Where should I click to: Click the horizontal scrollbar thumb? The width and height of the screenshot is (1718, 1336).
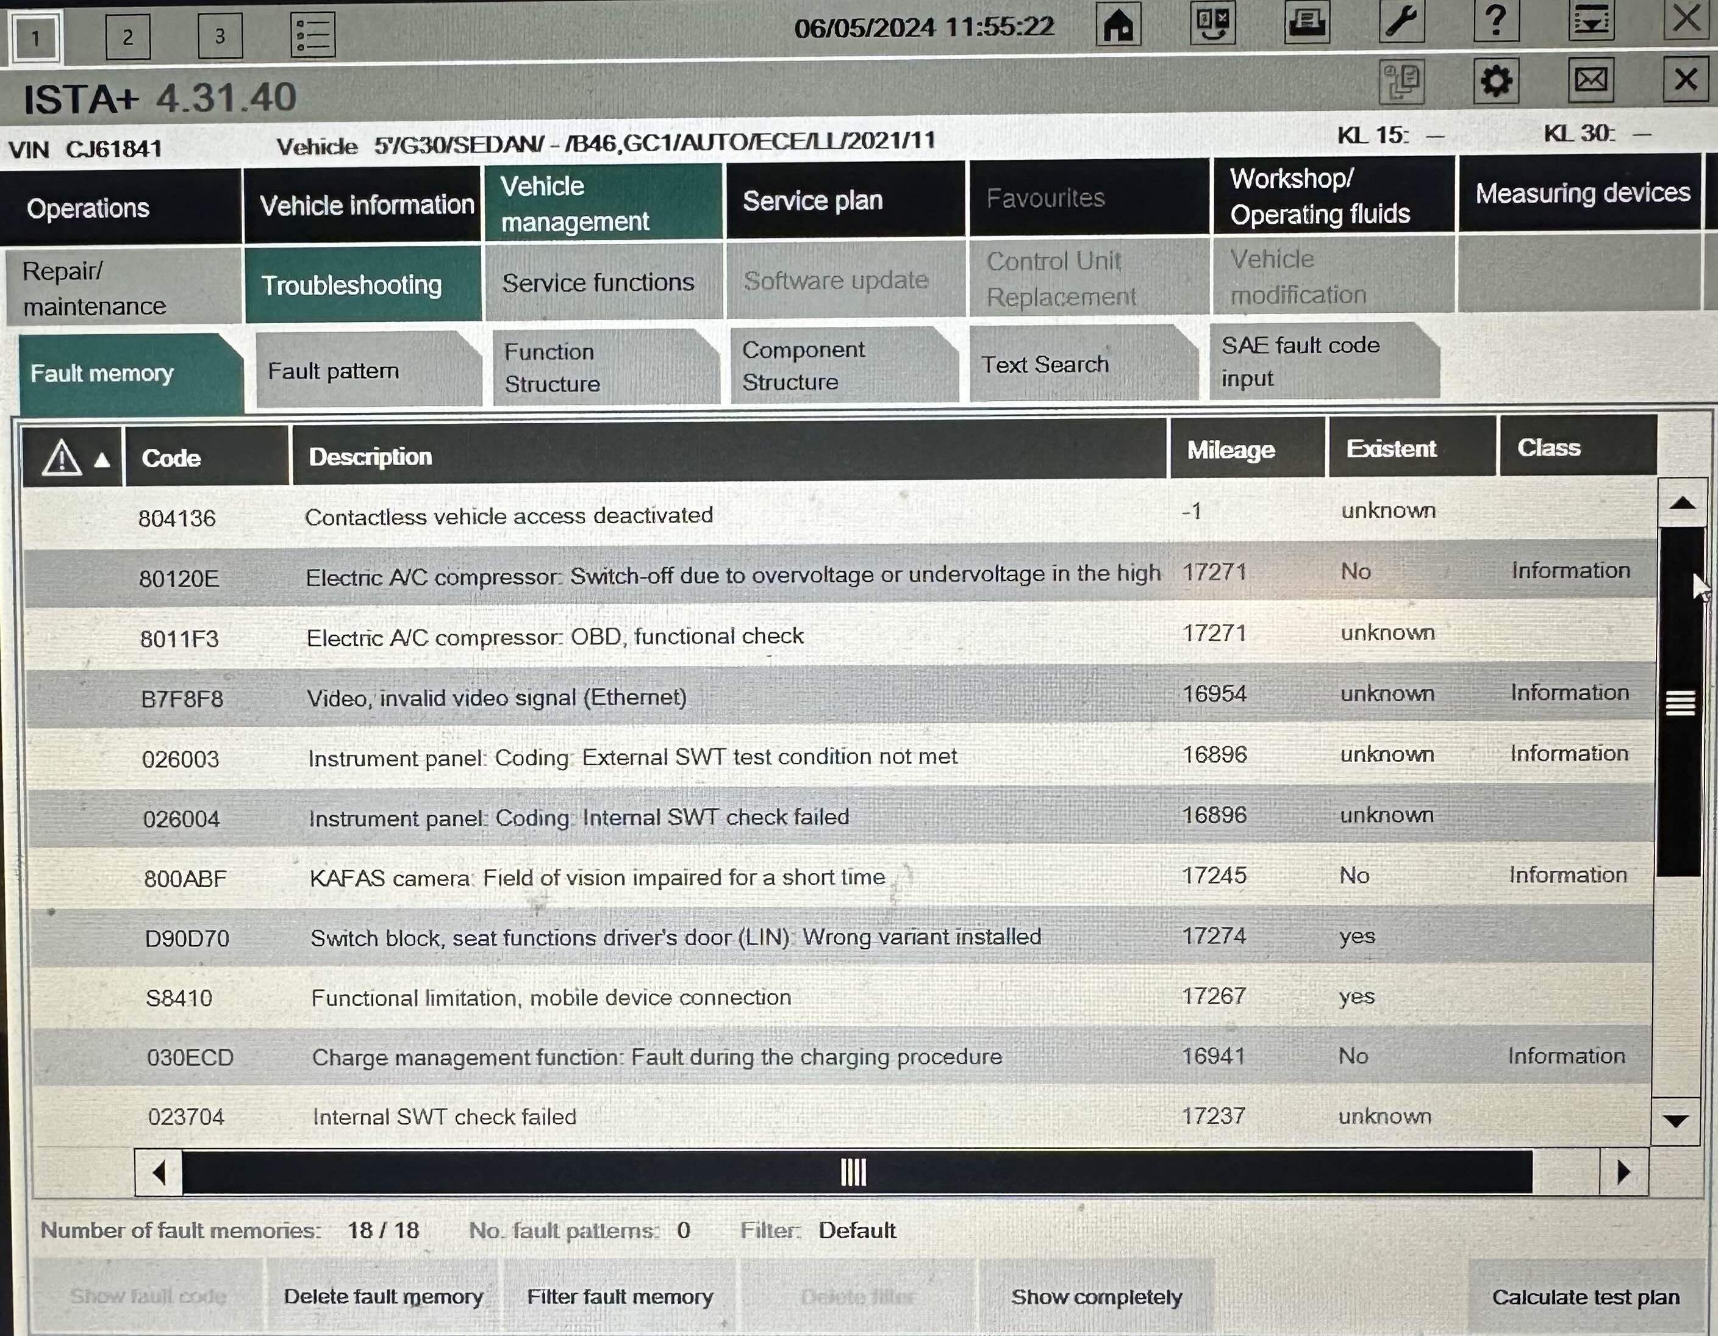pos(853,1173)
